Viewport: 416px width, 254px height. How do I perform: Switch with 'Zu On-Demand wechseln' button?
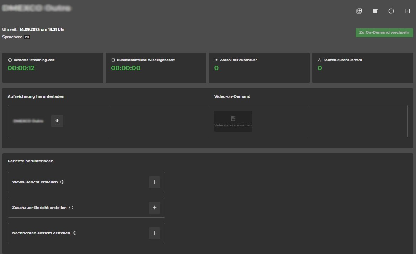(x=384, y=33)
